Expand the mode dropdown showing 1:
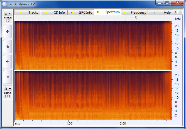Screen dimensions: 186x129 [x=8, y=89]
